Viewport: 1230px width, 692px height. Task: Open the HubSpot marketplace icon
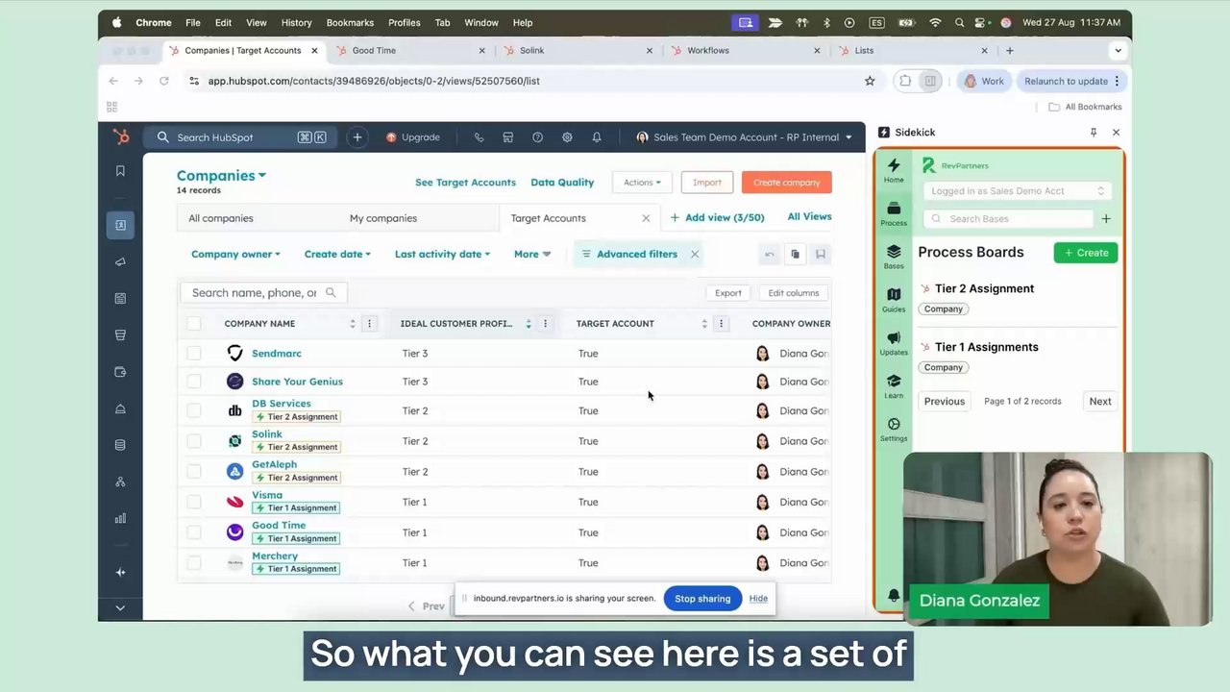coord(508,137)
